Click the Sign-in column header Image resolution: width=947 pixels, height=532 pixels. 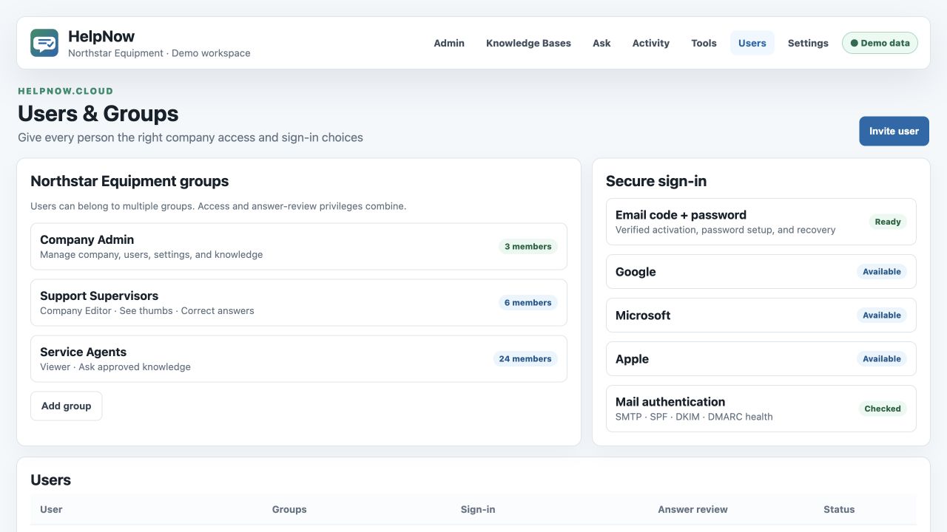(x=478, y=509)
